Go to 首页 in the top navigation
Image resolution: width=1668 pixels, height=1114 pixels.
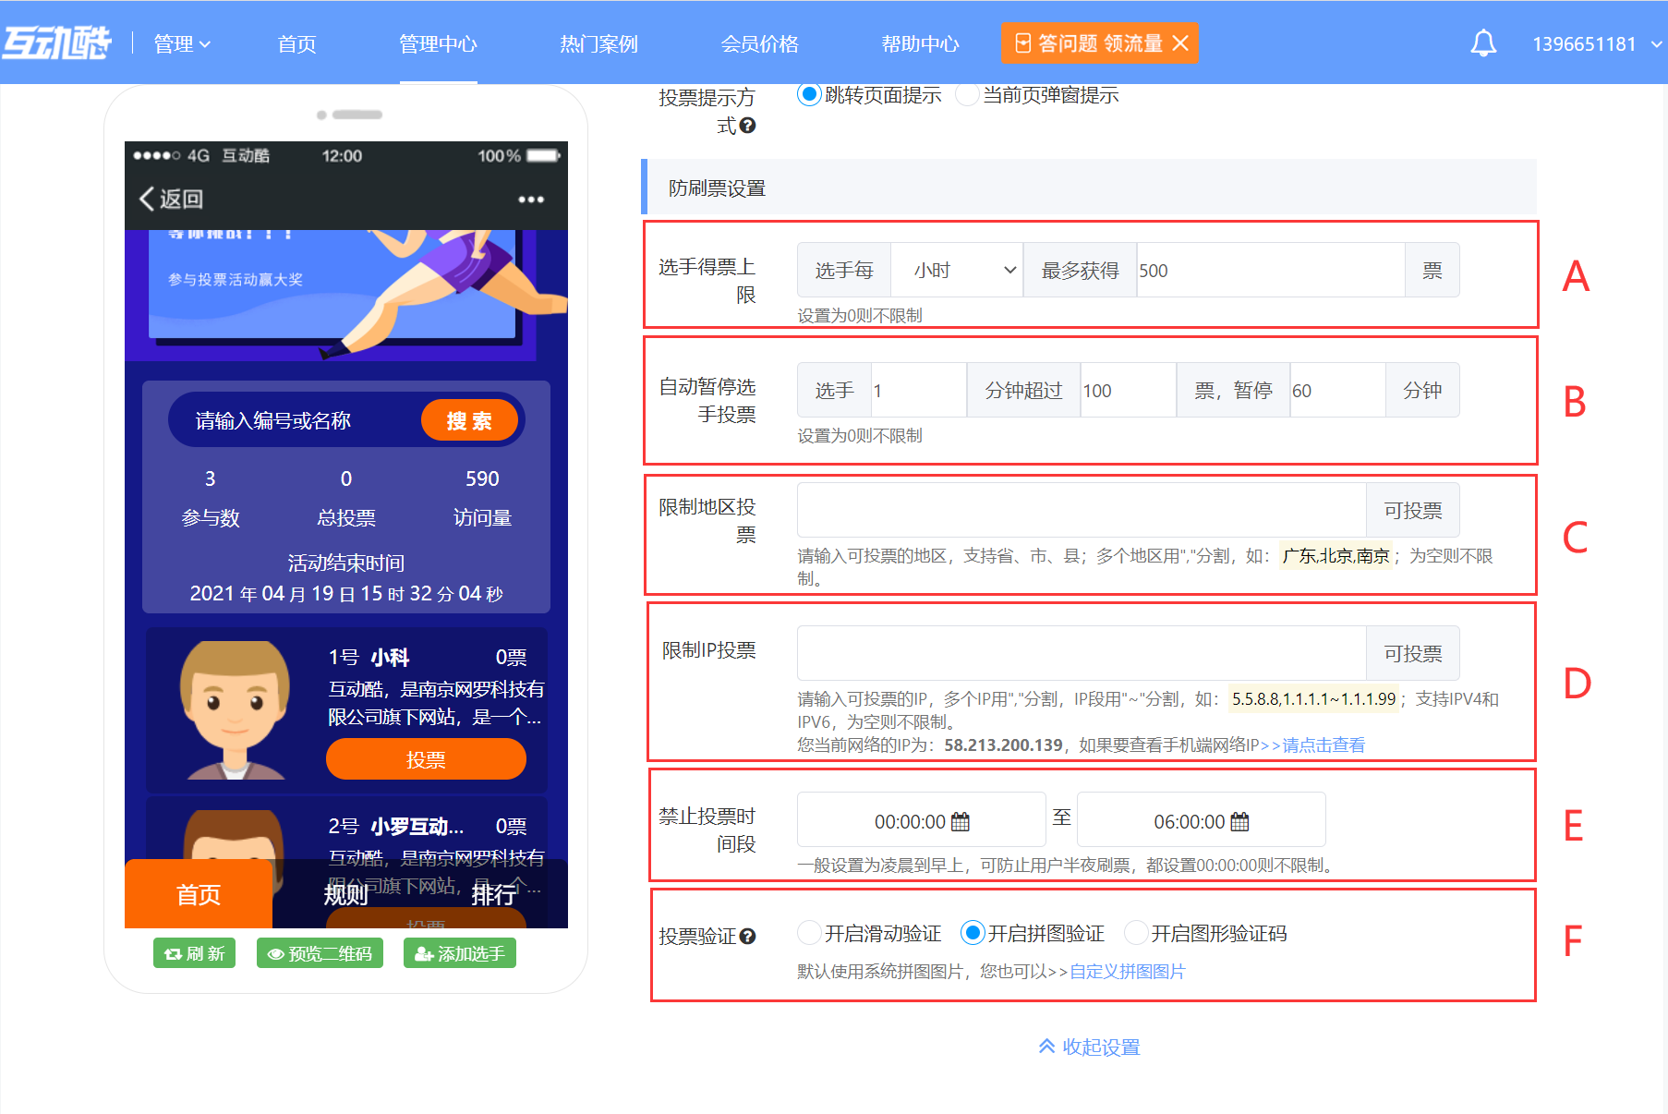[x=297, y=43]
